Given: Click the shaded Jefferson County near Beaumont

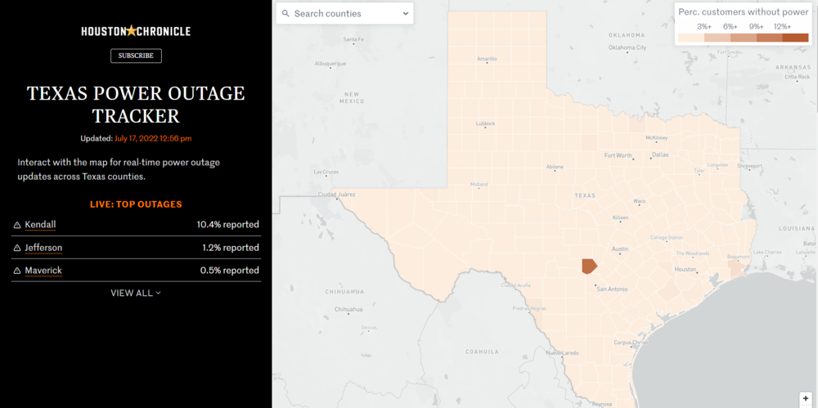Looking at the screenshot, I should 736,268.
